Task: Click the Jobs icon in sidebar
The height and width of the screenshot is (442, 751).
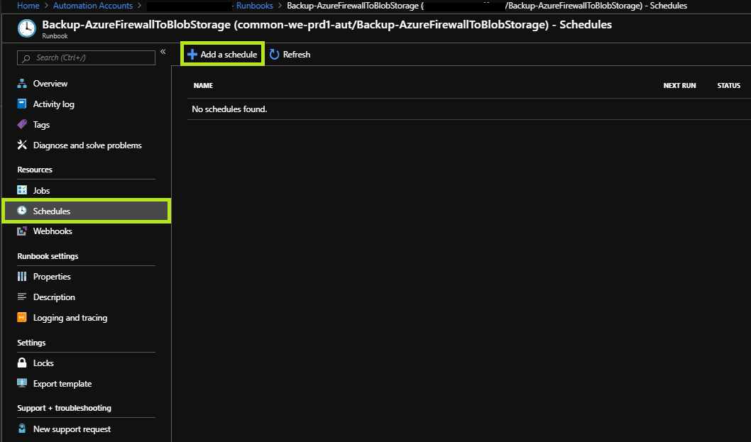Action: [x=22, y=190]
